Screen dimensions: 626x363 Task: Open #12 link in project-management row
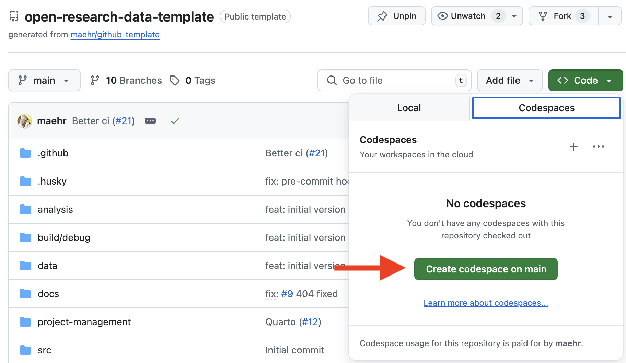[310, 322]
